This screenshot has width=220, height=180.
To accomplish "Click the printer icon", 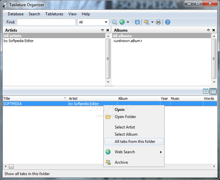I will pos(158,22).
